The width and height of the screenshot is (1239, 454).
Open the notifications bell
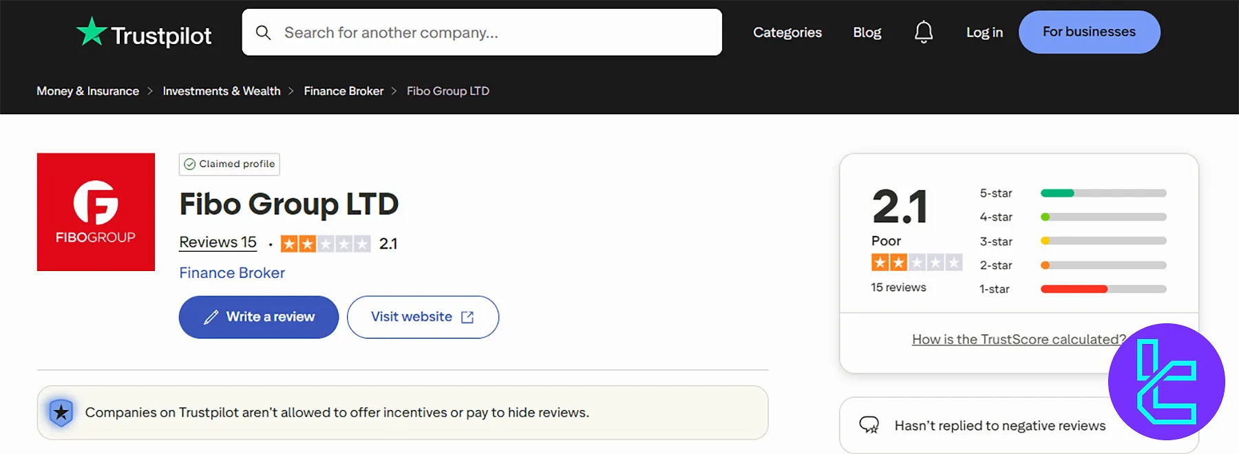923,32
